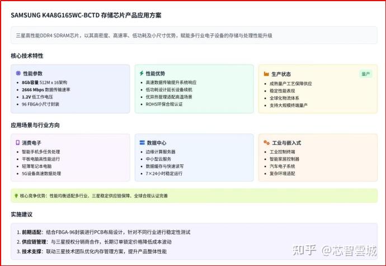
Task: Select the 全球化物流体系 item
Action: 284,98
